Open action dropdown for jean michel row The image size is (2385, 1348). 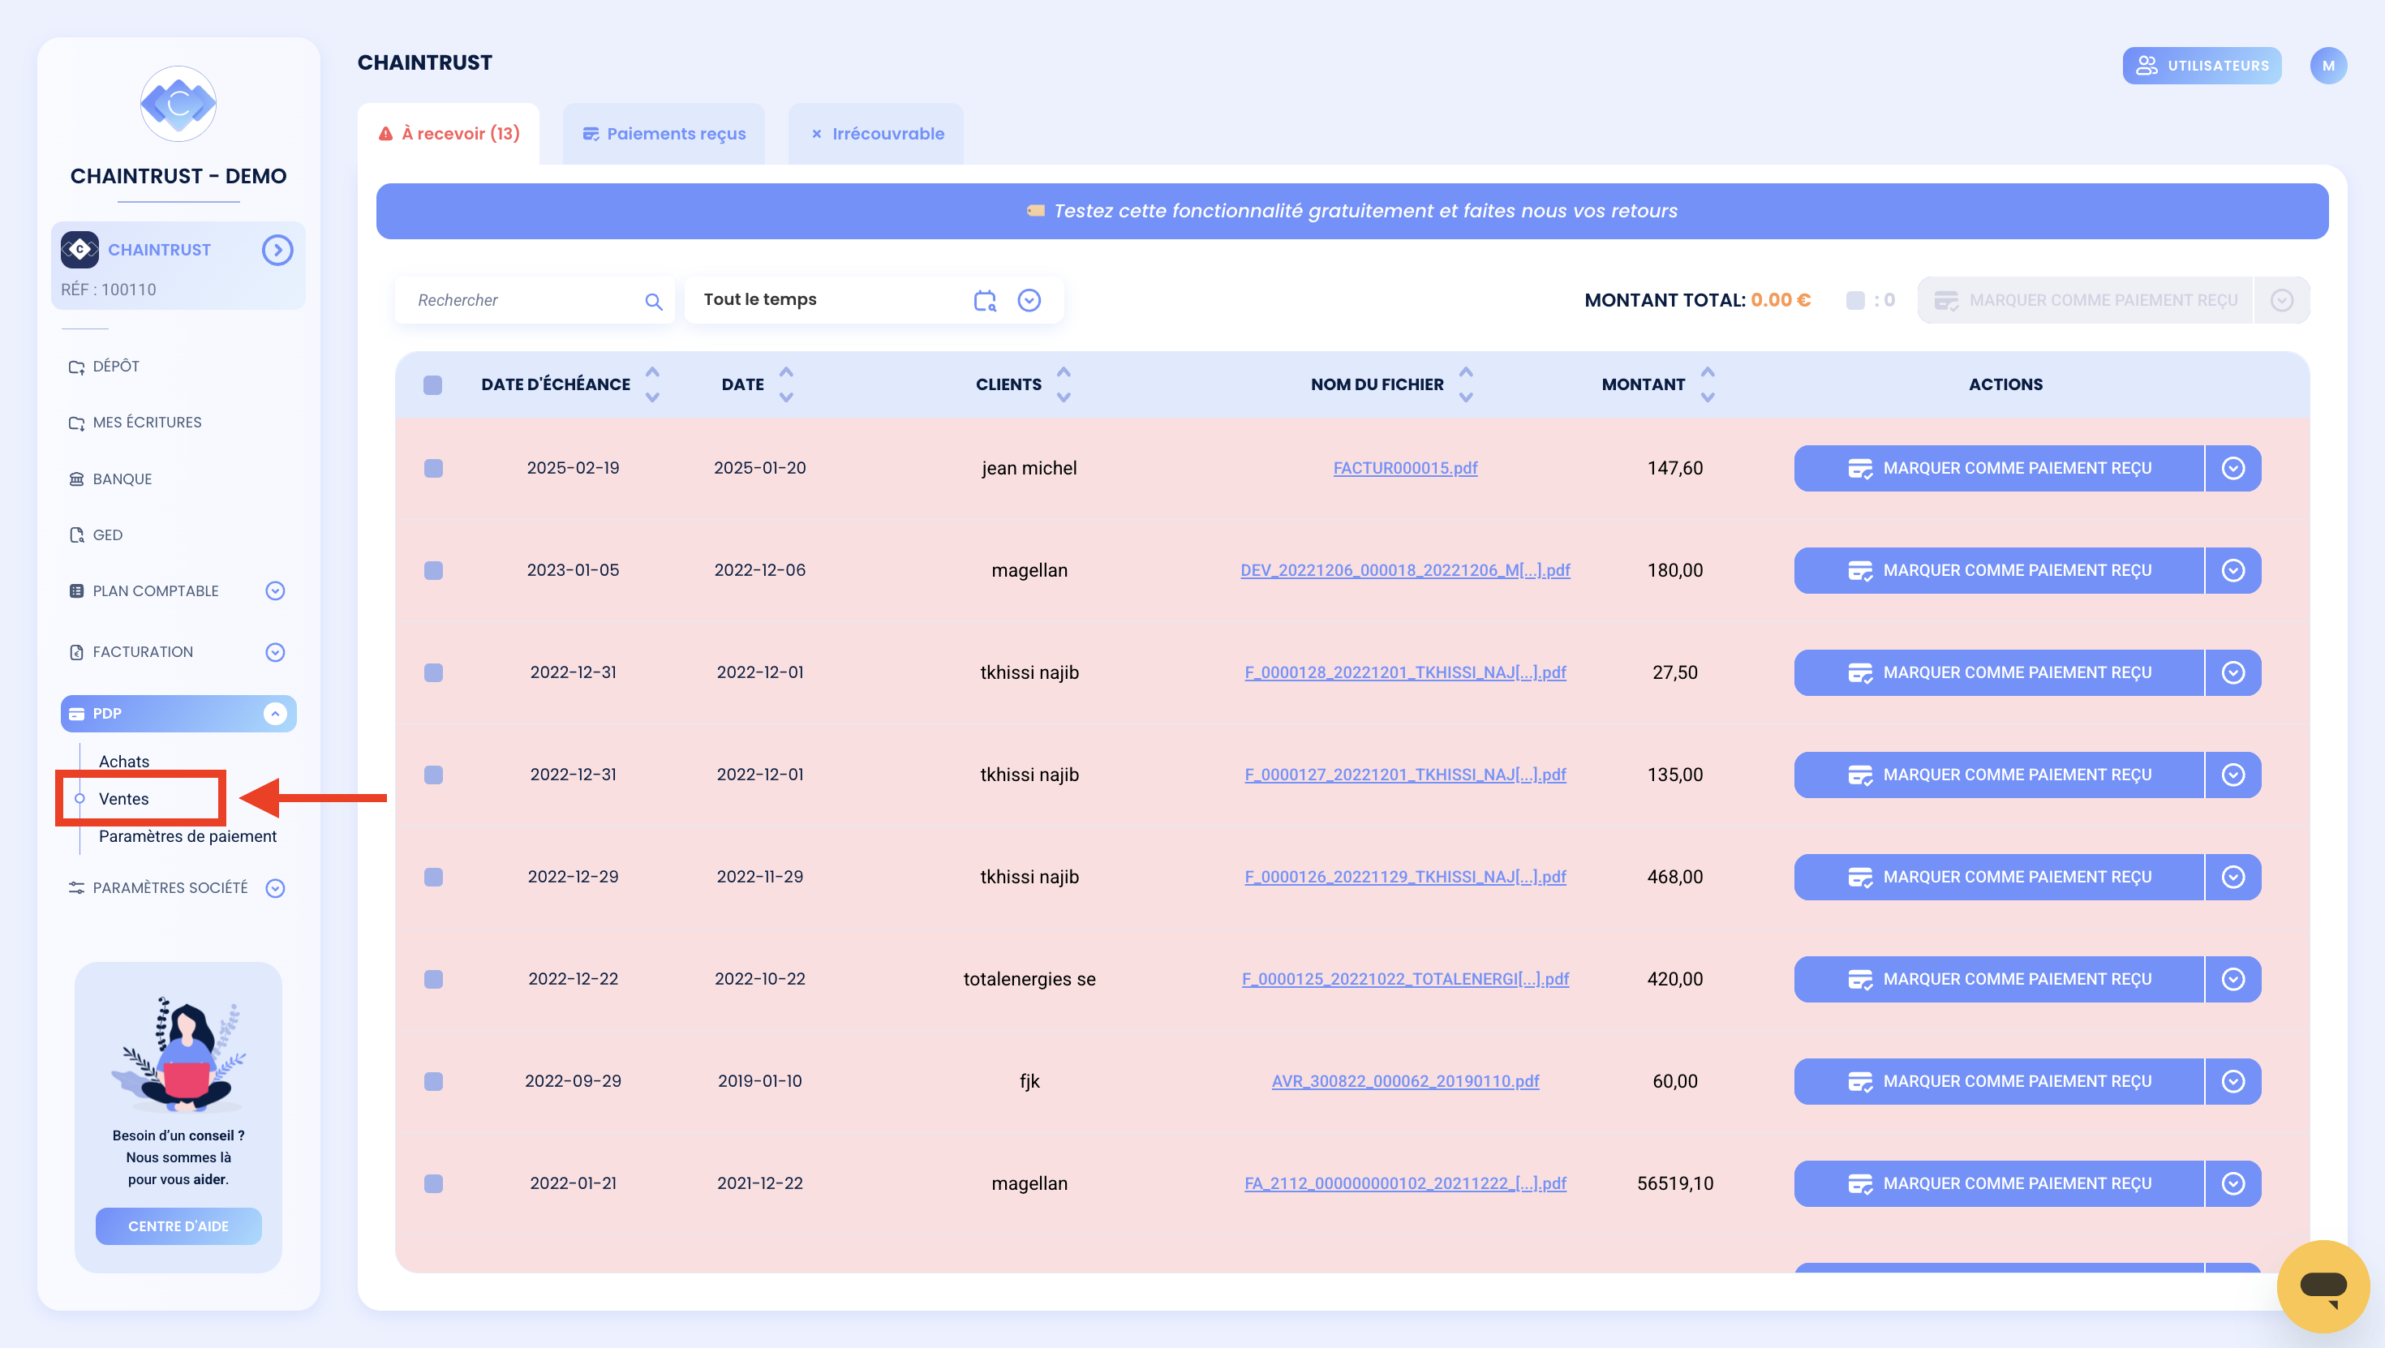[2233, 469]
